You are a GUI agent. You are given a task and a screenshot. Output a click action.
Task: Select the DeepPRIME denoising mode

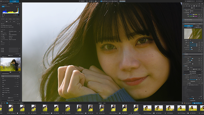tap(188, 27)
